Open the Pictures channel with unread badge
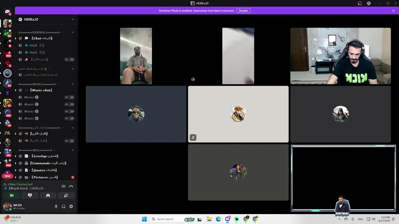 [x=46, y=177]
